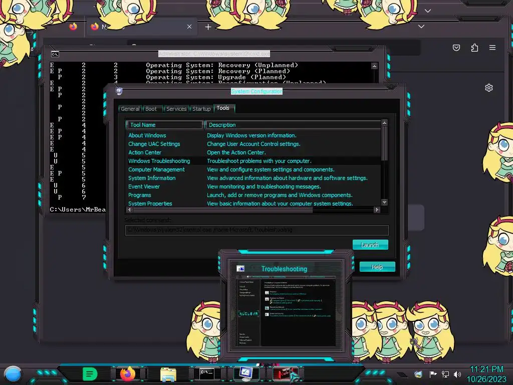Open File Explorer from the taskbar
The width and height of the screenshot is (513, 385).
pos(168,374)
